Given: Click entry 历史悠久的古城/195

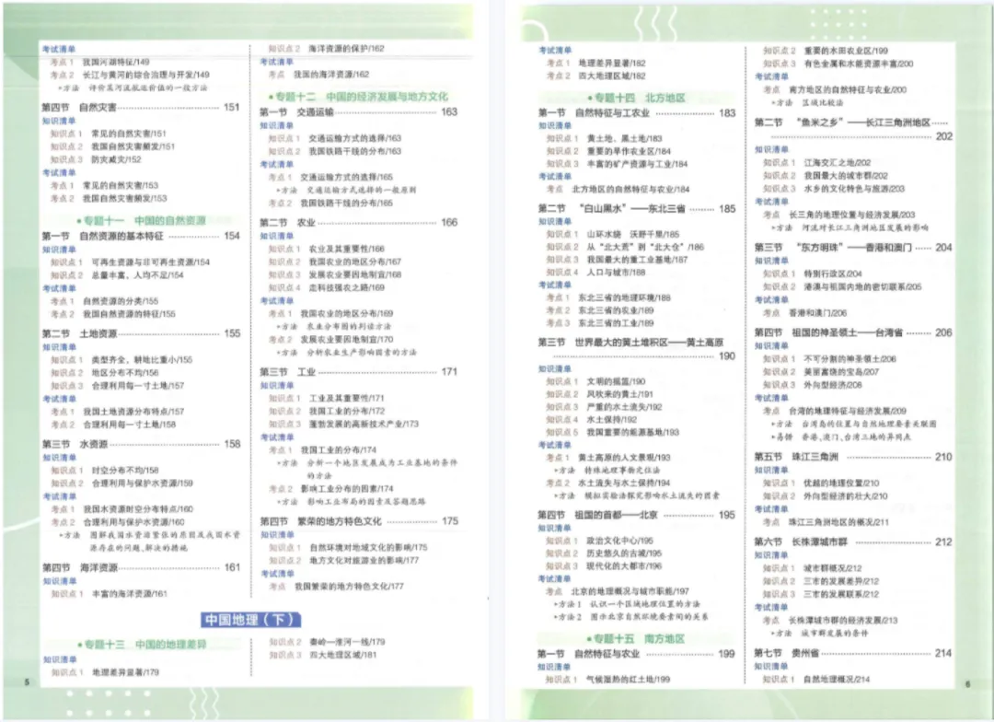Looking at the screenshot, I should [x=624, y=553].
